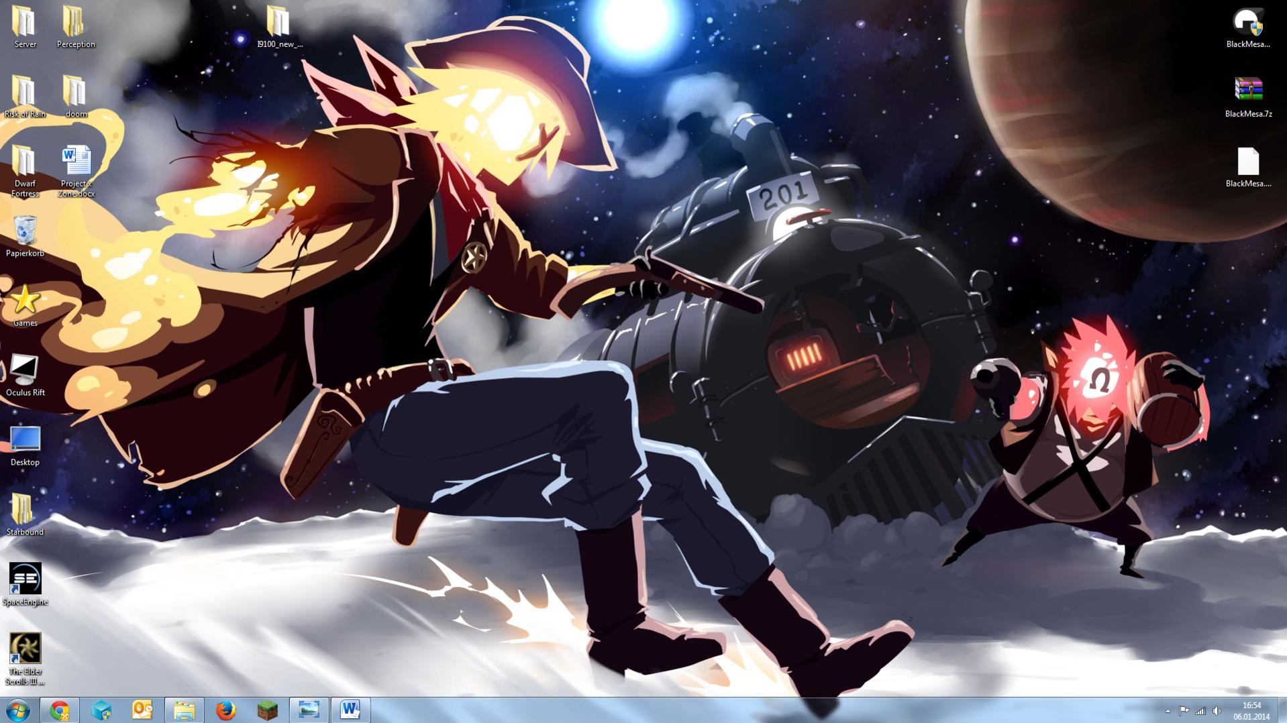Viewport: 1287px width, 723px height.
Task: Open Outlook from the taskbar
Action: point(142,710)
